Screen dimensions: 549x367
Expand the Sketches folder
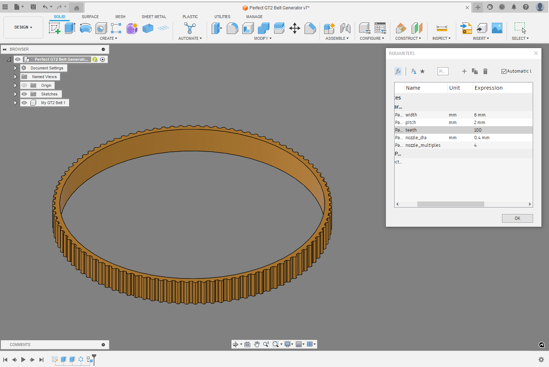(x=15, y=94)
